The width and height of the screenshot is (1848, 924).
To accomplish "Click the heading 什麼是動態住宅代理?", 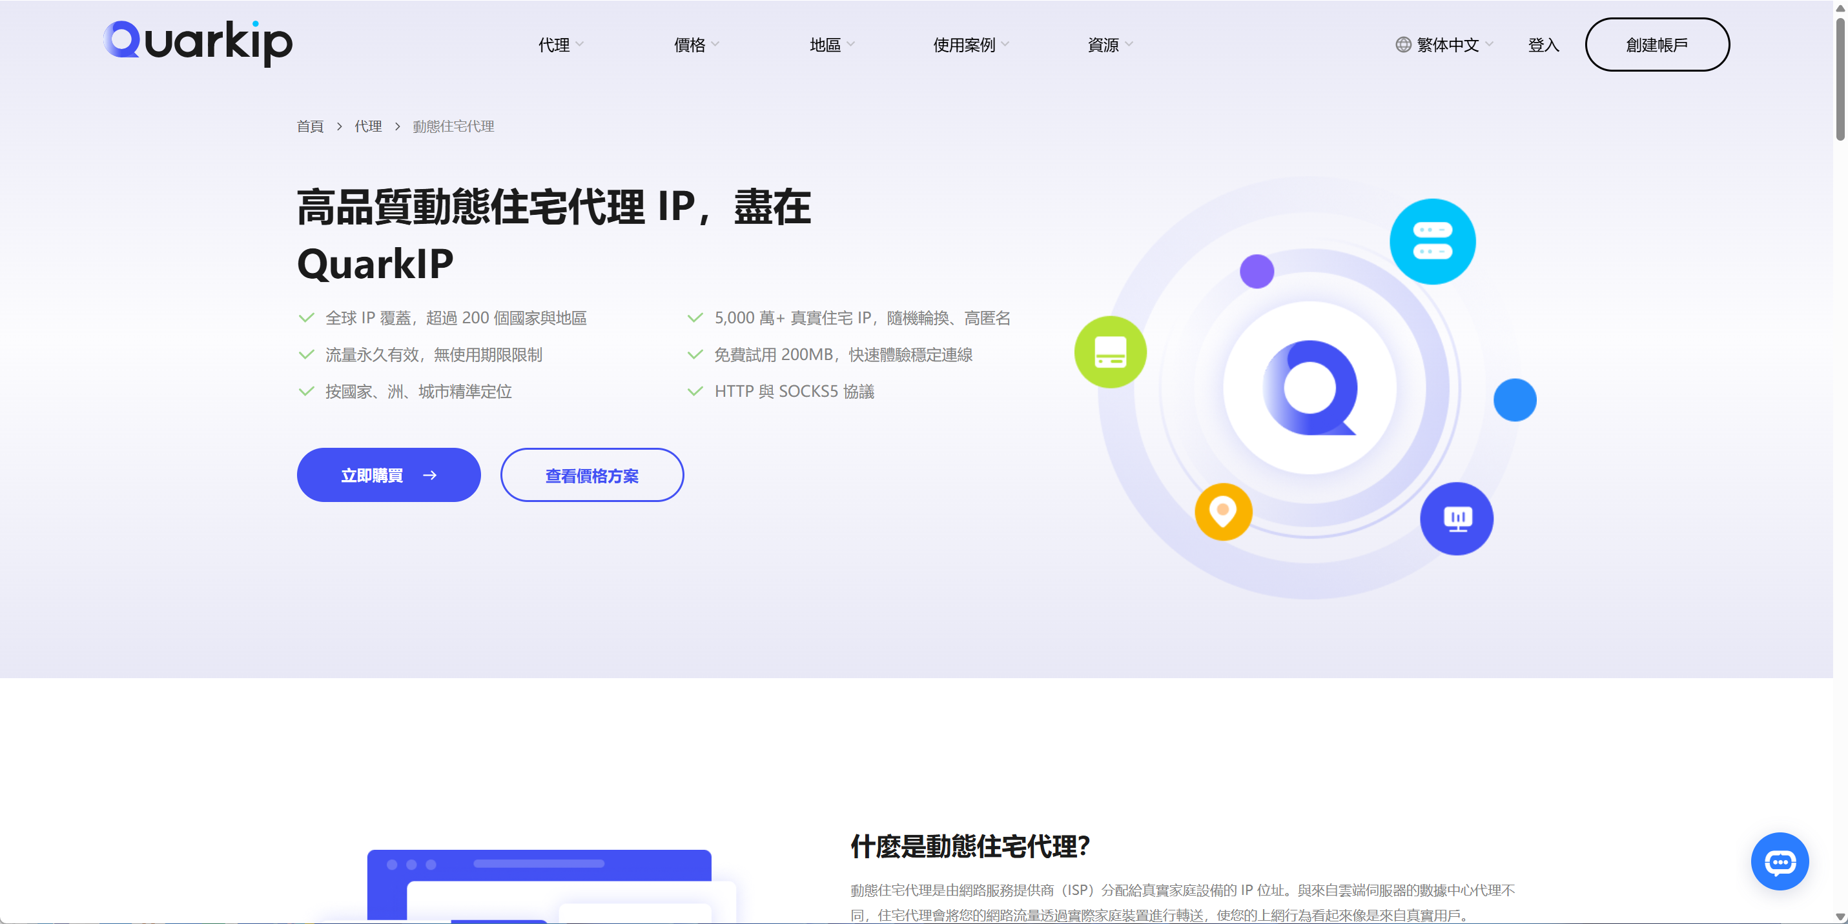I will point(970,846).
